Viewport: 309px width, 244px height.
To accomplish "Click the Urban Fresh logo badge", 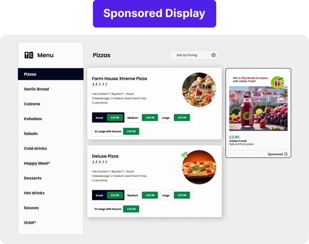I will click(277, 82).
